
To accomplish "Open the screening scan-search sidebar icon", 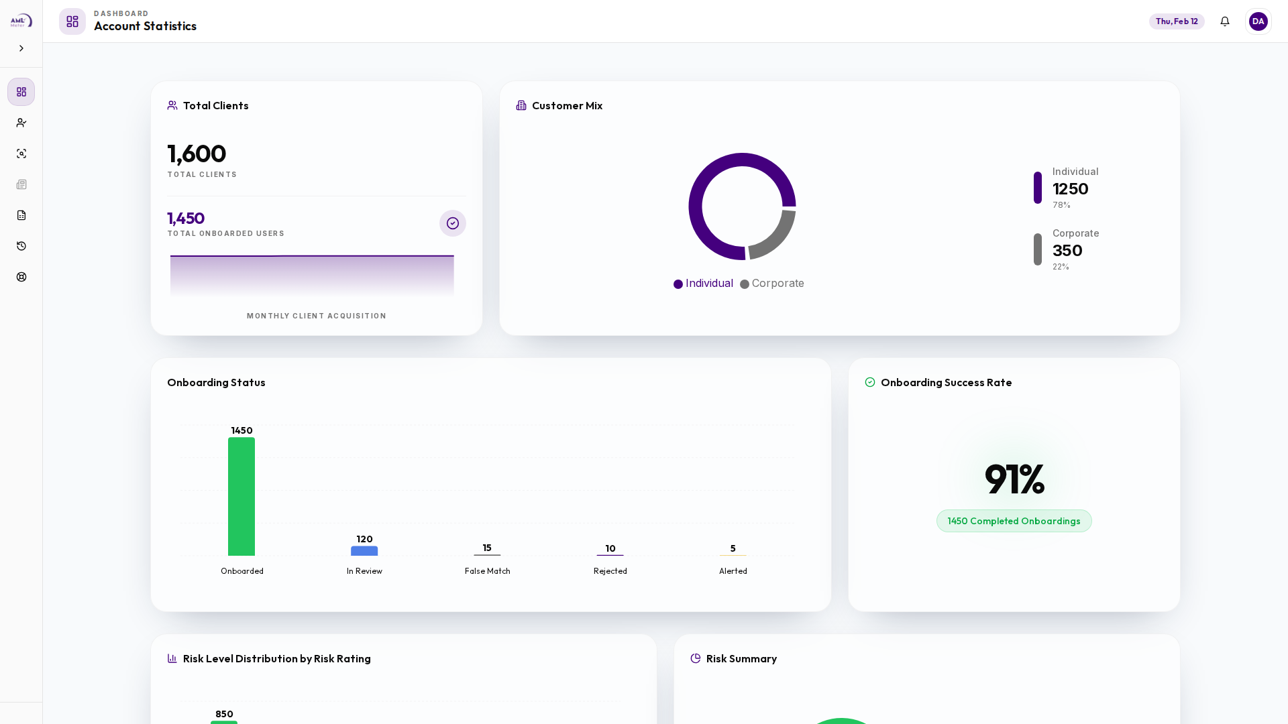I will [21, 154].
